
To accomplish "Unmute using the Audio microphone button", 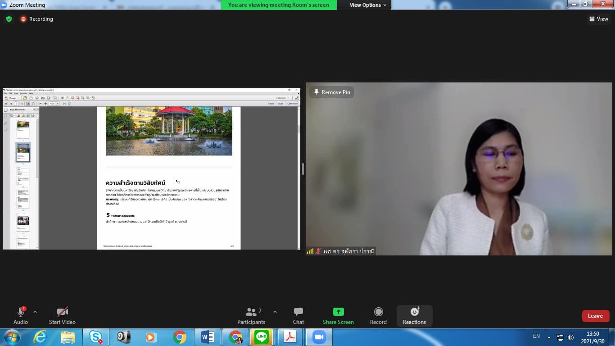I will click(21, 315).
